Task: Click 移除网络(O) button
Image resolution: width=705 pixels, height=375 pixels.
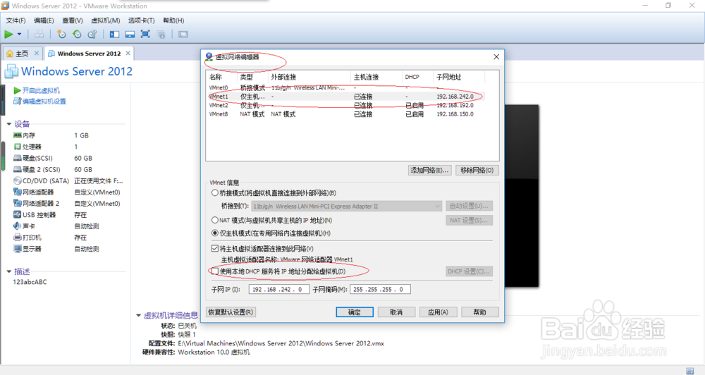Action: (x=477, y=171)
